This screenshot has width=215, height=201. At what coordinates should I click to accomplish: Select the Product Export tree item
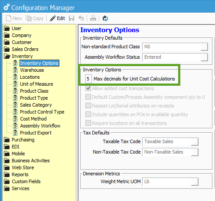36,133
